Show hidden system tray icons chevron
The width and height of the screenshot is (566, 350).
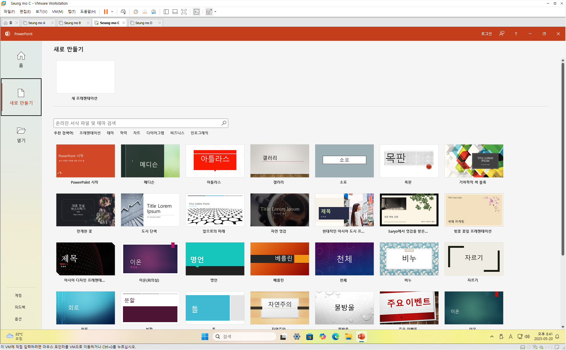coord(492,337)
